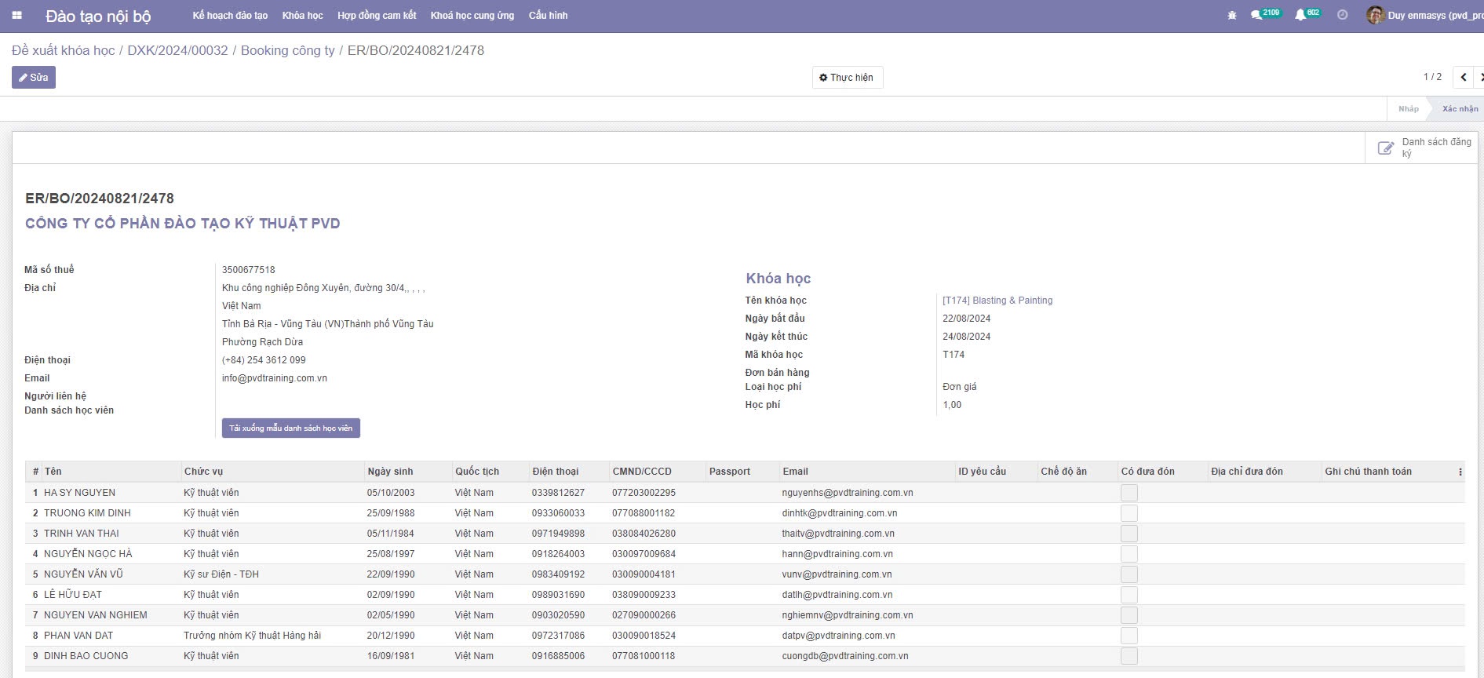Open the Thực hiện action dropdown

847,78
